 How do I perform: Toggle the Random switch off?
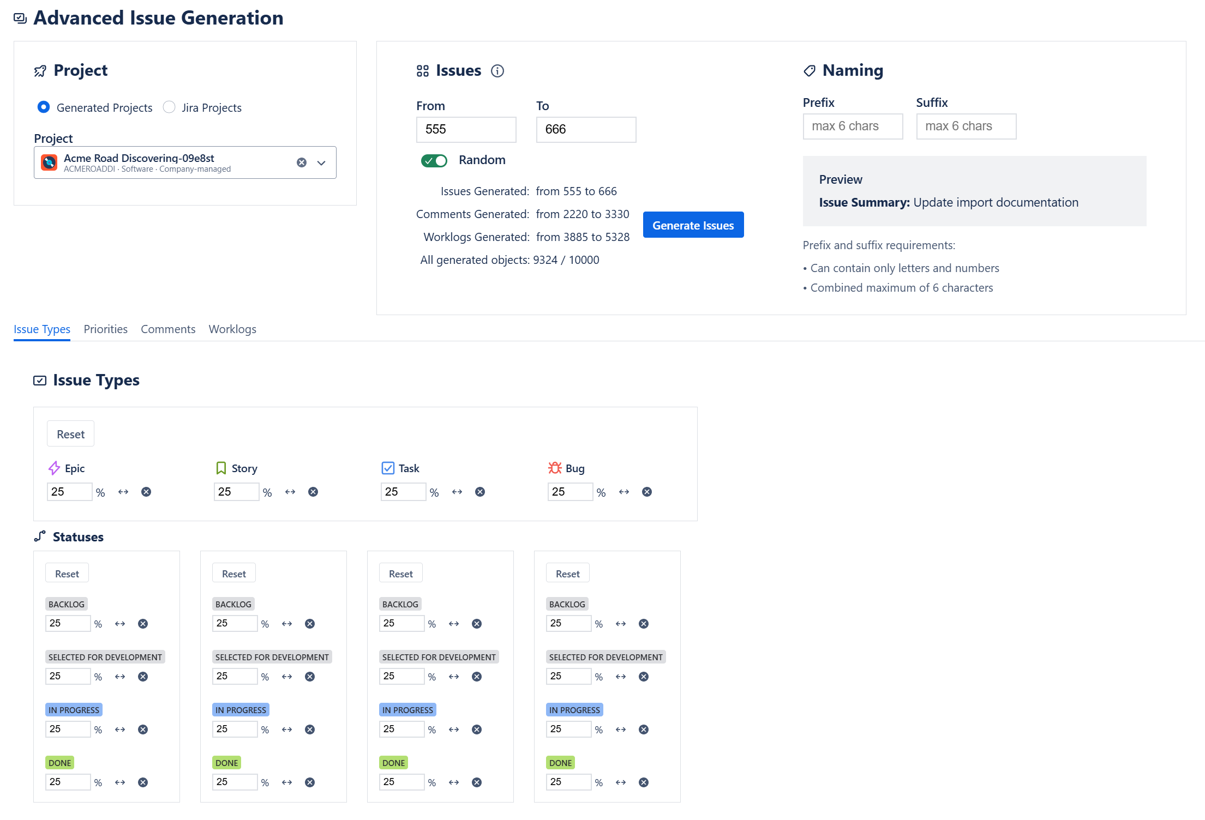point(434,160)
